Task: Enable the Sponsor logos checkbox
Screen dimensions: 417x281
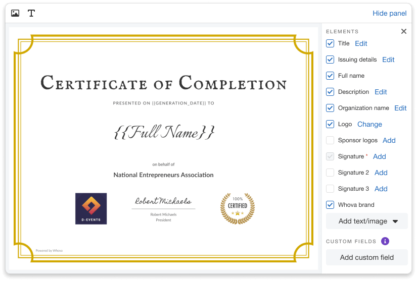Action: tap(330, 140)
